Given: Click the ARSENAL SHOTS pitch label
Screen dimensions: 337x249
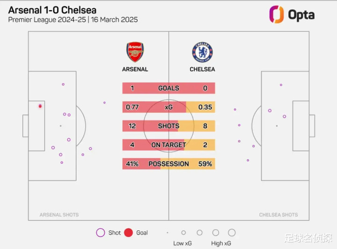Looking at the screenshot, I should point(59,215).
